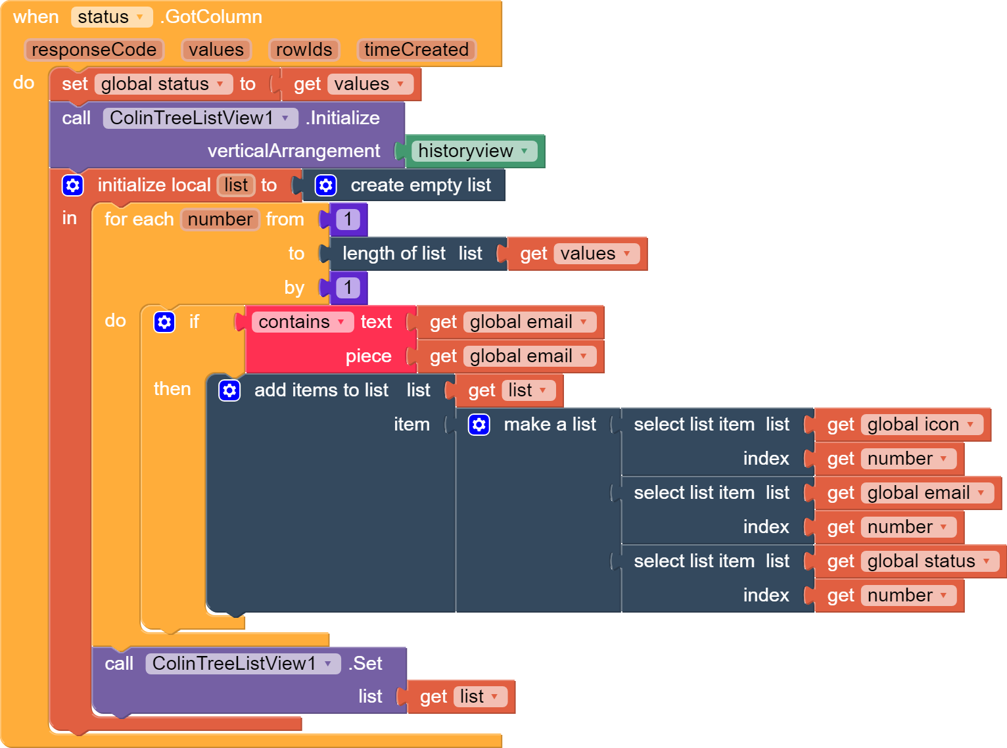Screen dimensions: 1007x748
Task: Open the gear mutator on the if block
Action: click(164, 322)
